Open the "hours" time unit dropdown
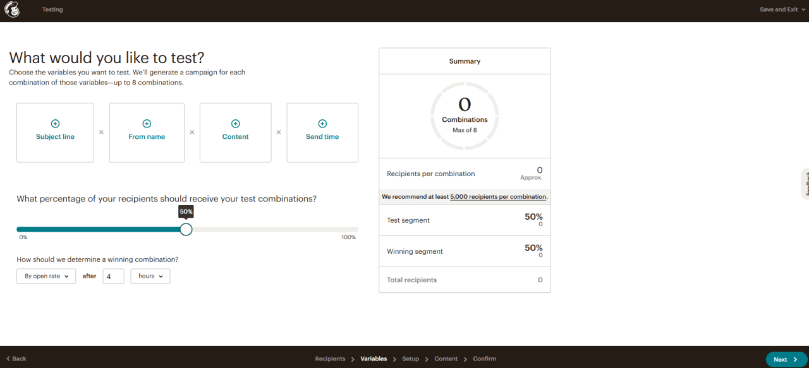Image resolution: width=809 pixels, height=368 pixels. 150,276
